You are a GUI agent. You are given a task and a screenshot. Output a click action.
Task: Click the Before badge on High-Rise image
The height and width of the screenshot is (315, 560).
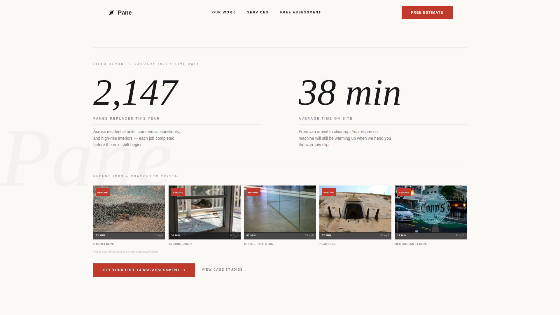point(329,192)
